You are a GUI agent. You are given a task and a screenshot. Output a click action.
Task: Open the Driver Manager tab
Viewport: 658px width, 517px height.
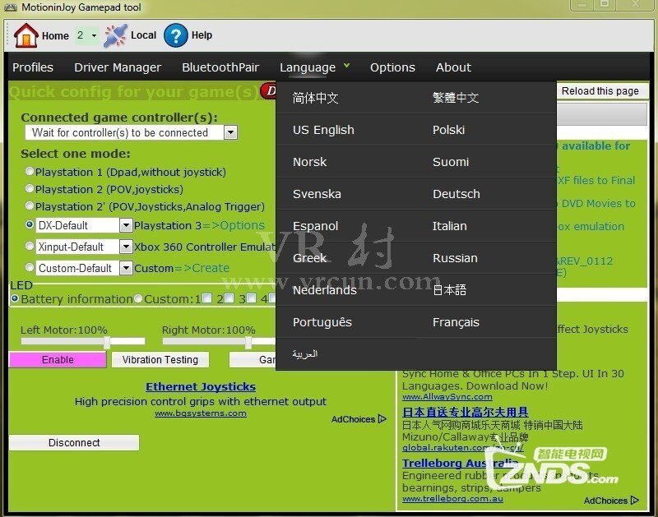118,67
